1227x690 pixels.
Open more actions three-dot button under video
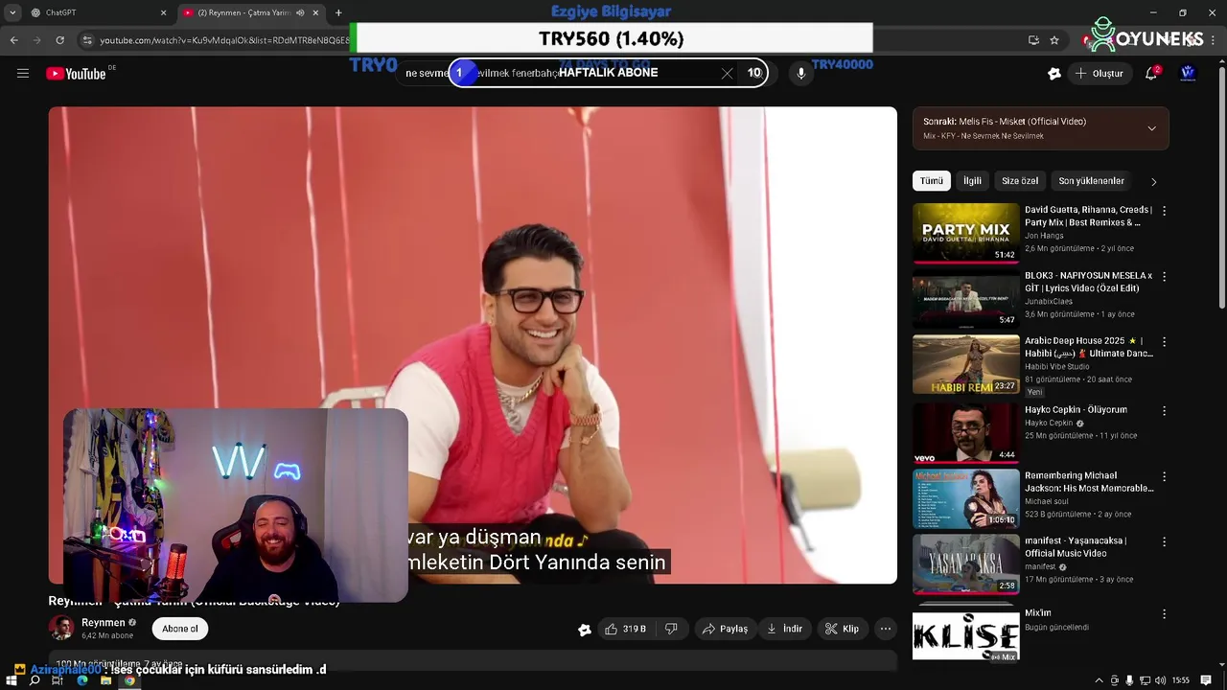click(x=886, y=629)
